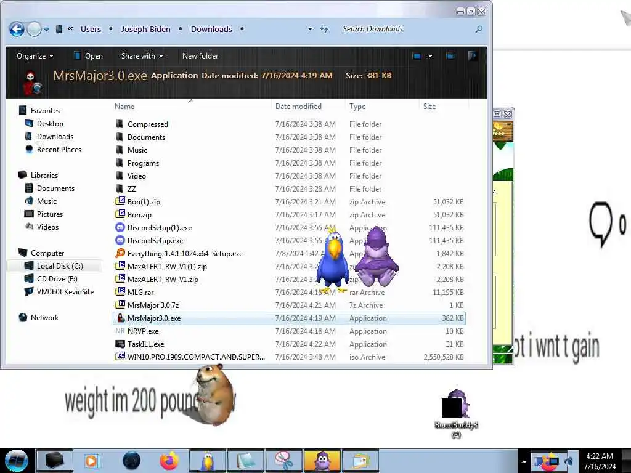Open the recent locations dropdown arrow

[47, 30]
